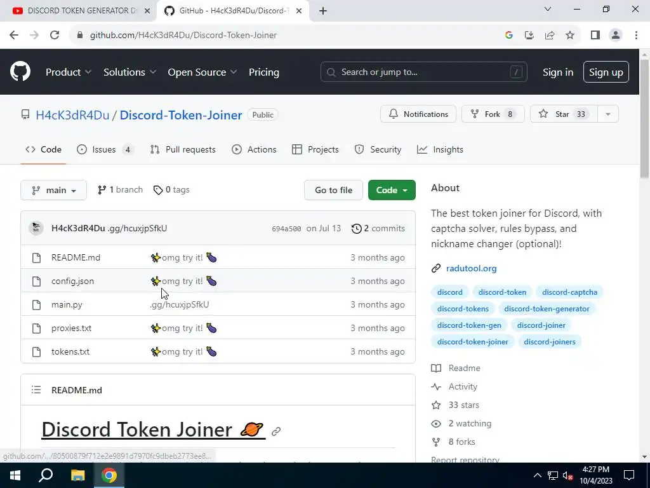Image resolution: width=650 pixels, height=488 pixels.
Task: Open Windows Start menu
Action: tap(15, 475)
